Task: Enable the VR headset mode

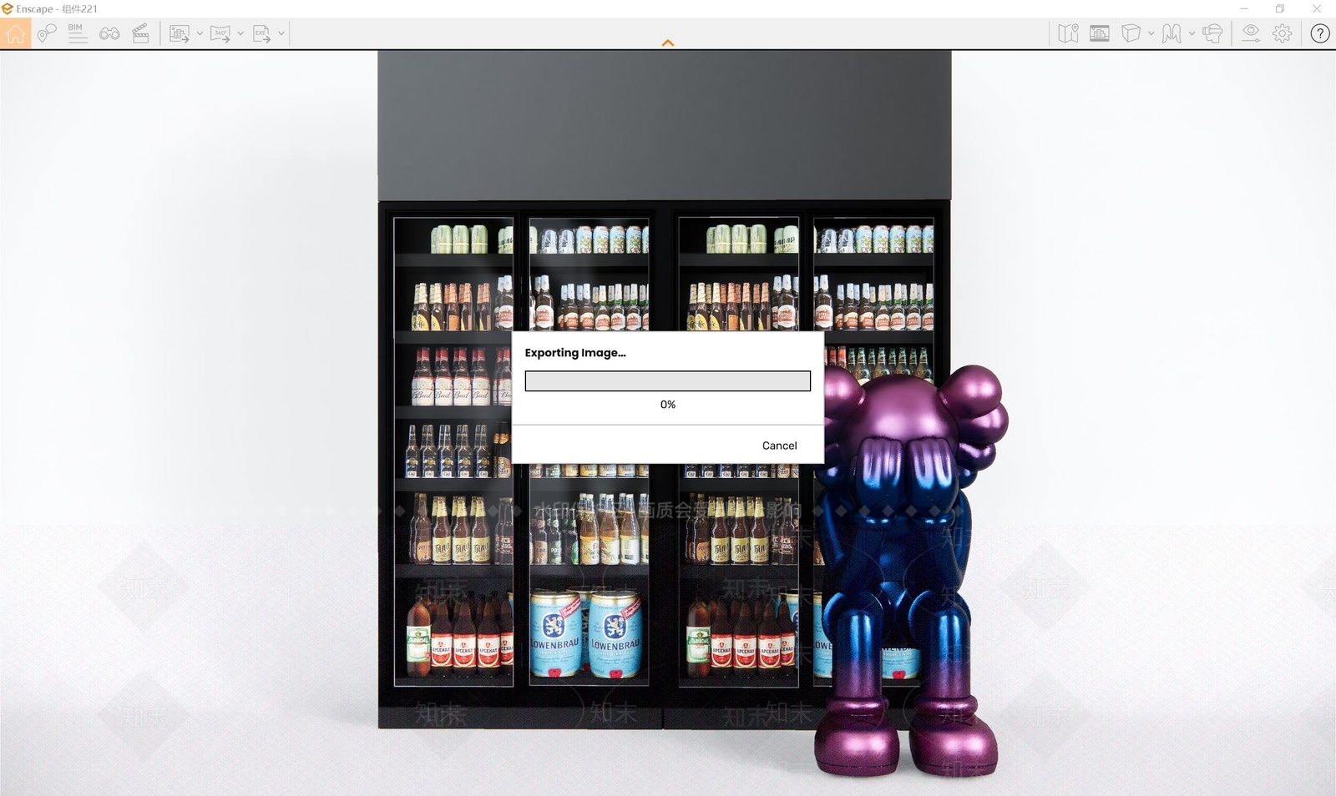Action: tap(1213, 33)
